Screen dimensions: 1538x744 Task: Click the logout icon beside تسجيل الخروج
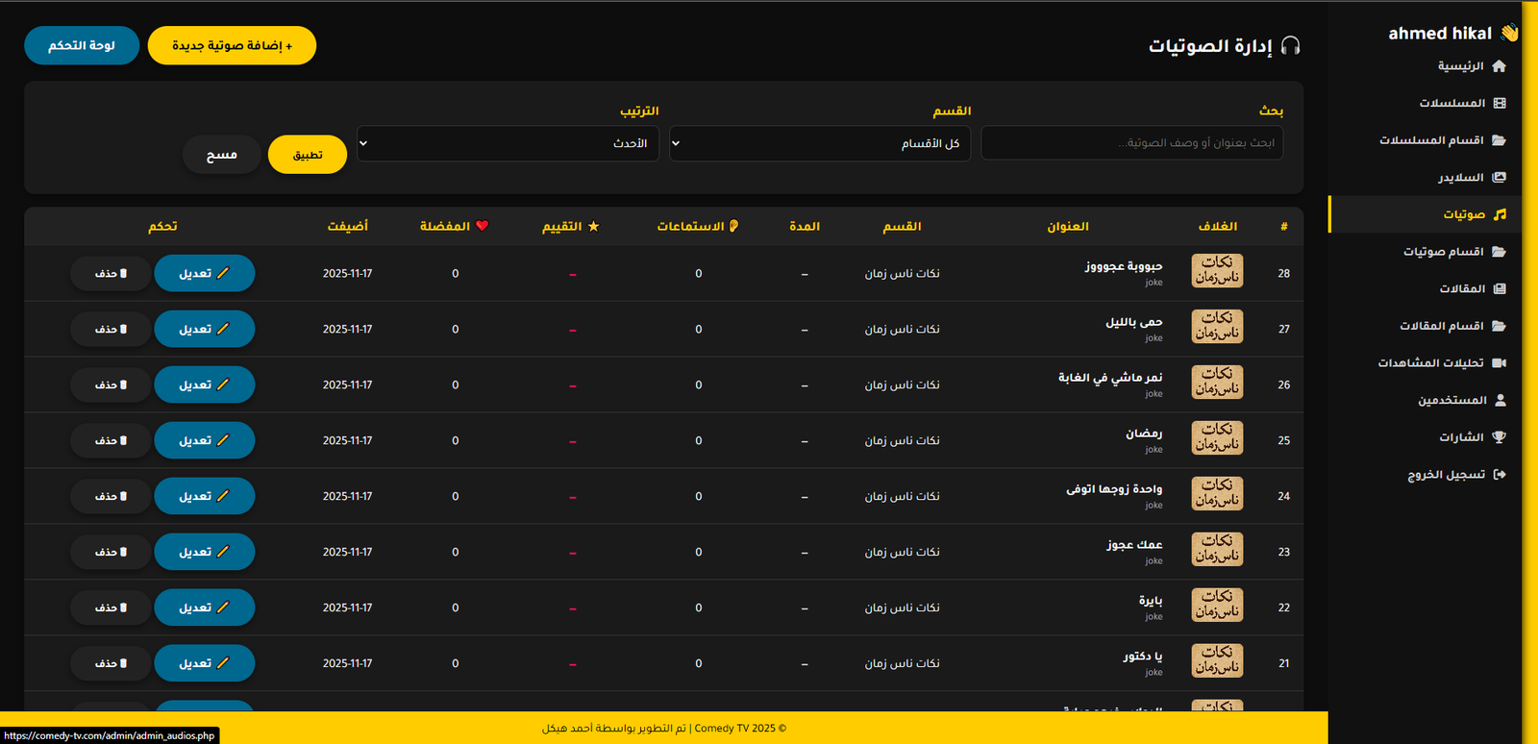click(1499, 475)
